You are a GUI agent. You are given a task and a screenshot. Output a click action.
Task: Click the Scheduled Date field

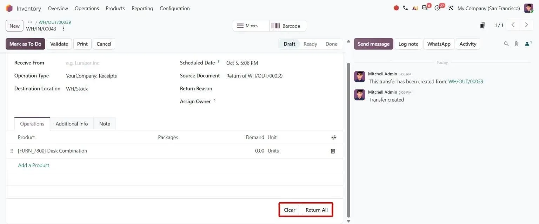[x=280, y=63]
